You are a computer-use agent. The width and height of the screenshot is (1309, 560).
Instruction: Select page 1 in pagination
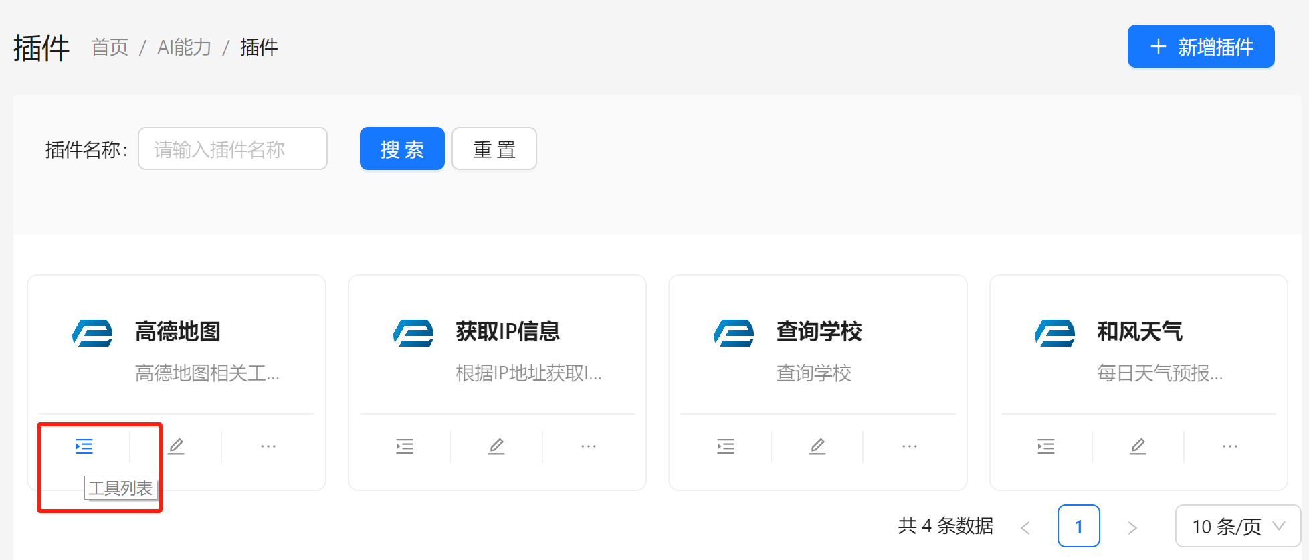[x=1078, y=527]
